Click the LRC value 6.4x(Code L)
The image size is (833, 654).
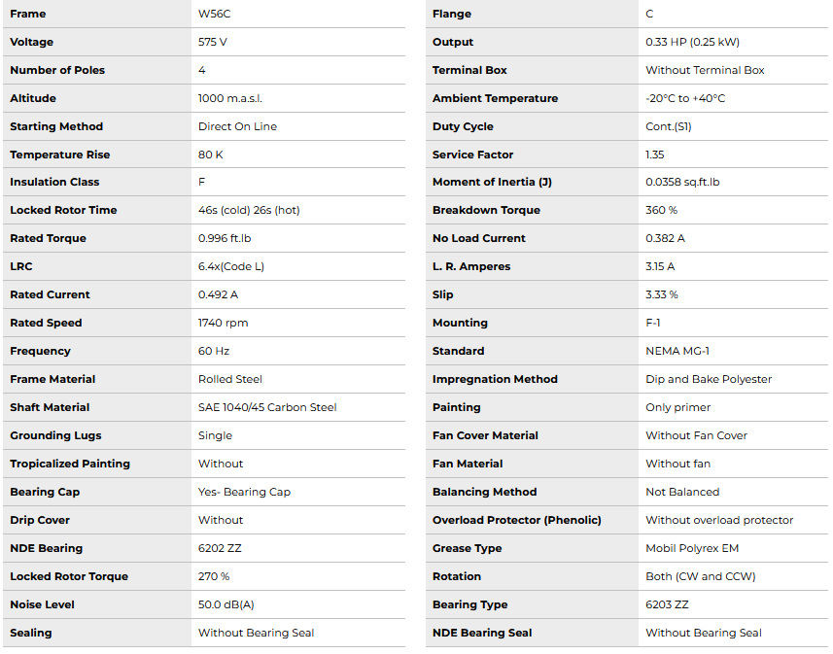click(231, 267)
